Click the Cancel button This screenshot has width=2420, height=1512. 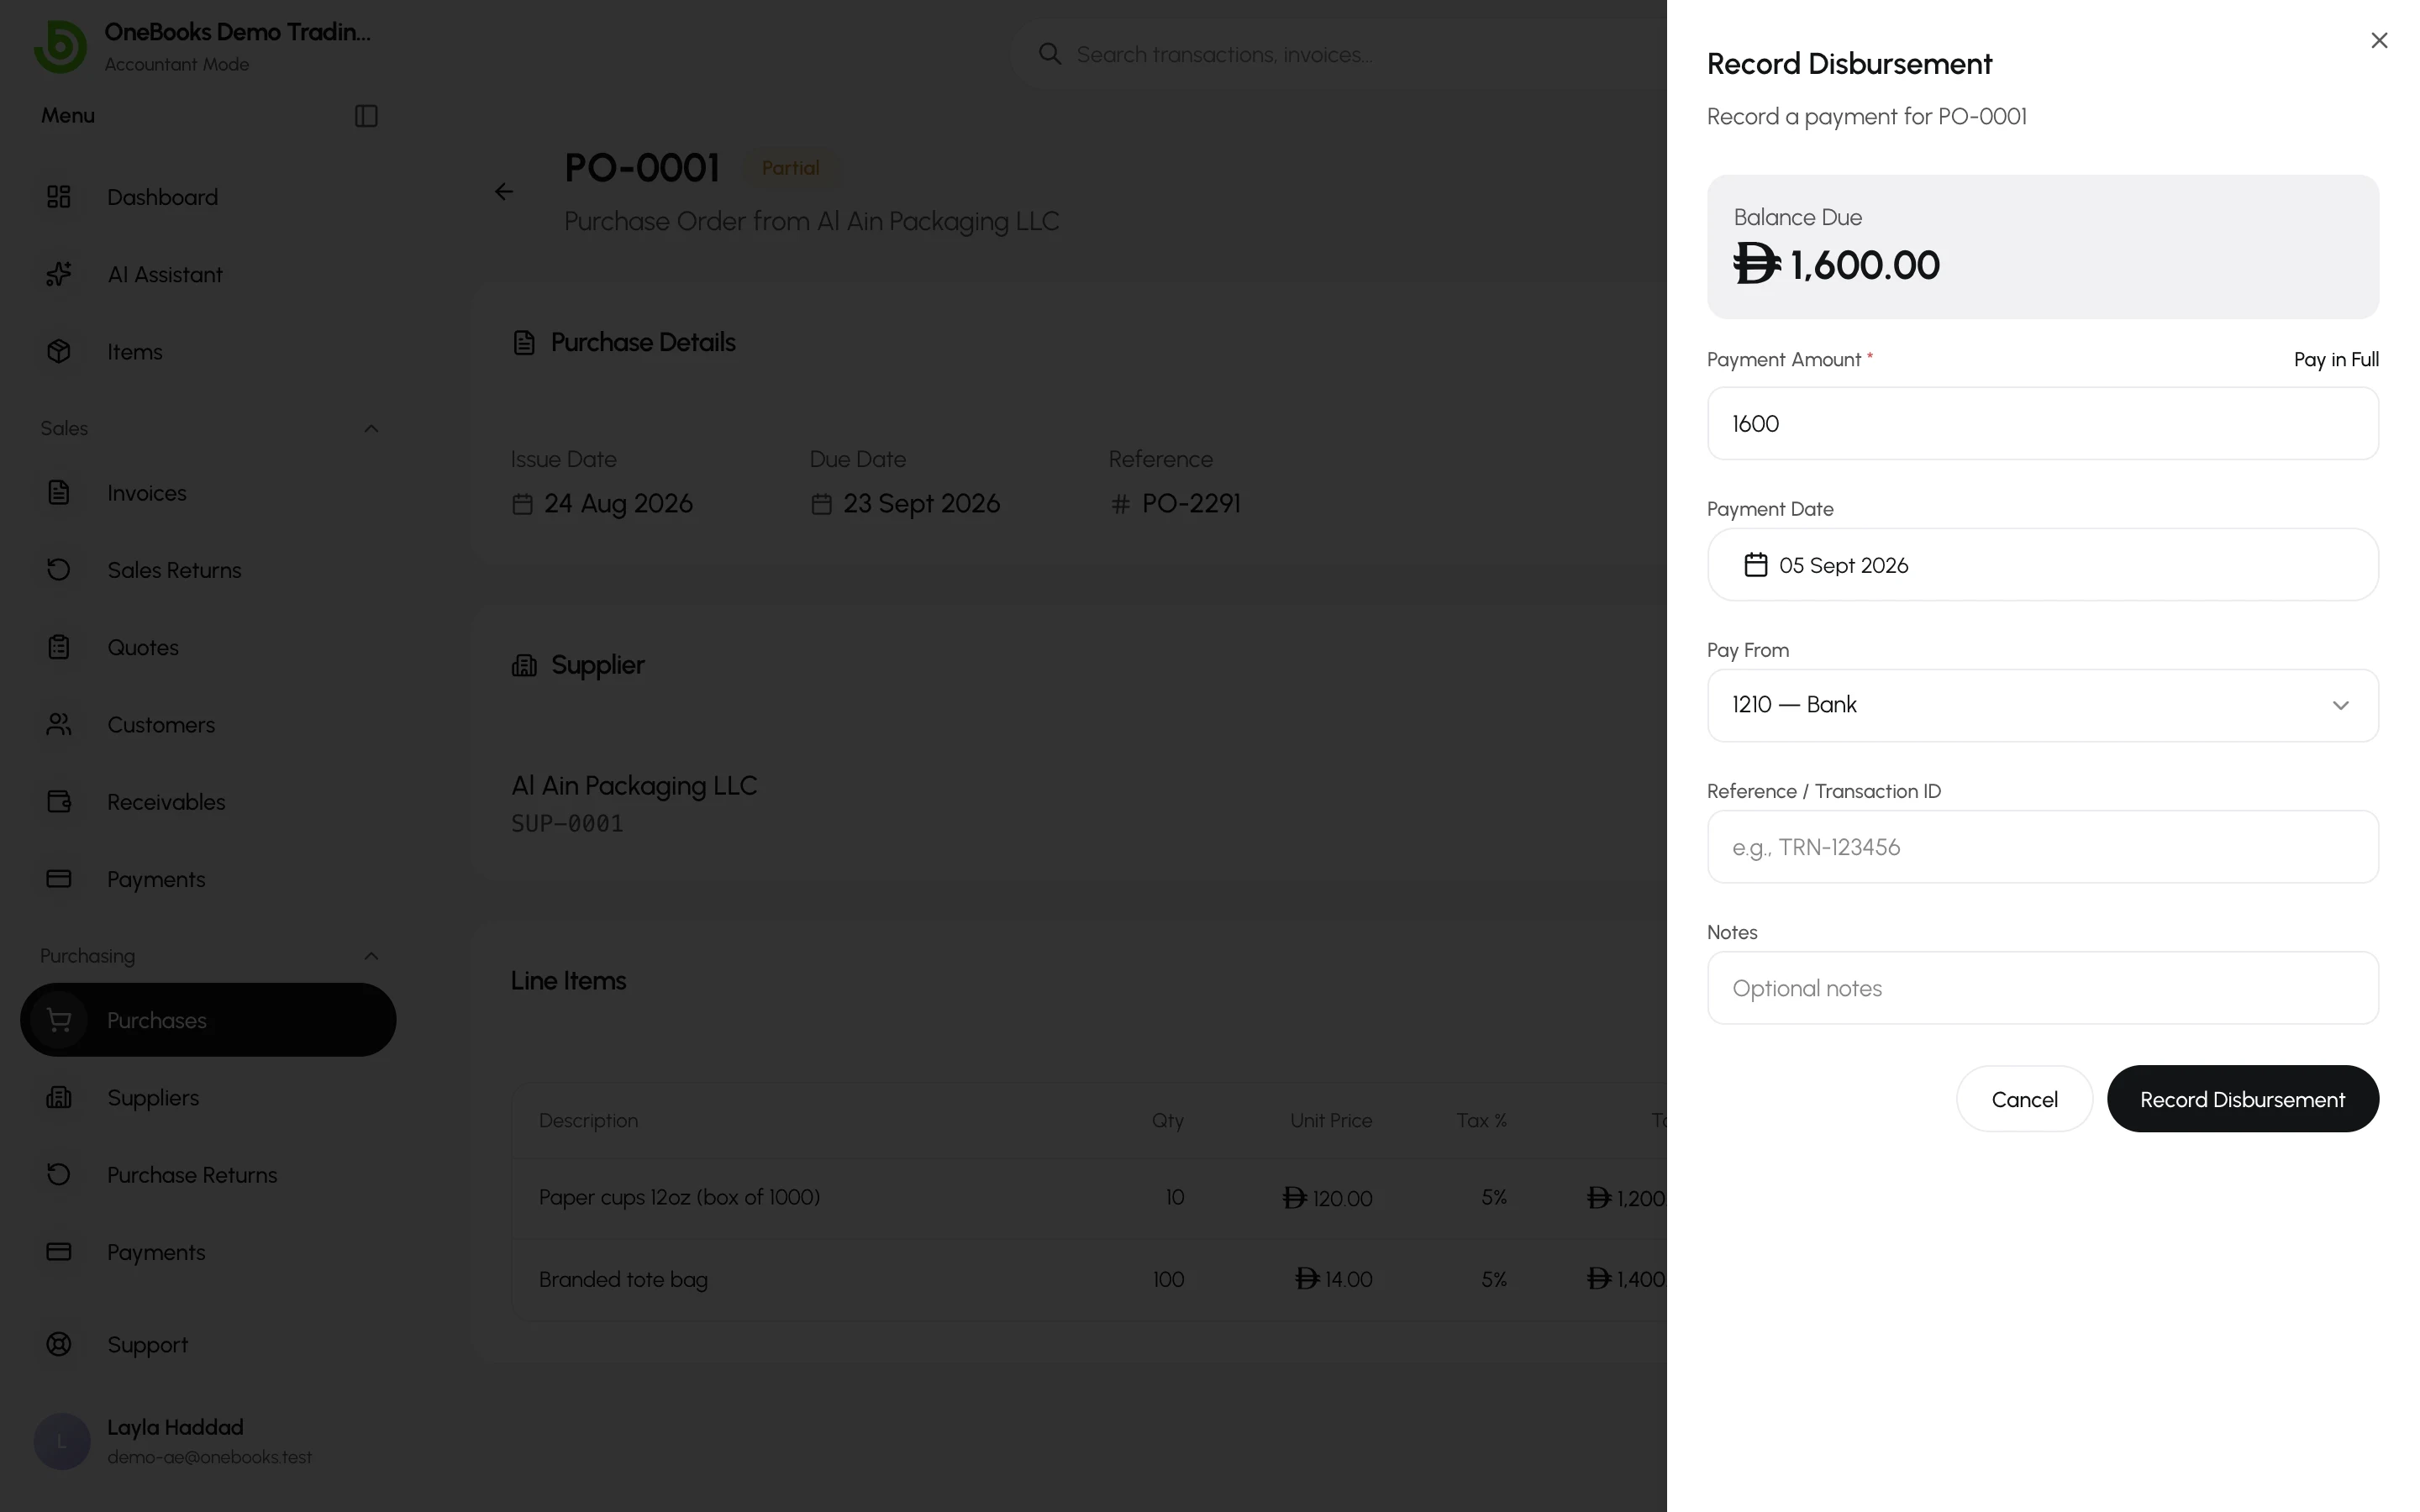pos(2024,1099)
